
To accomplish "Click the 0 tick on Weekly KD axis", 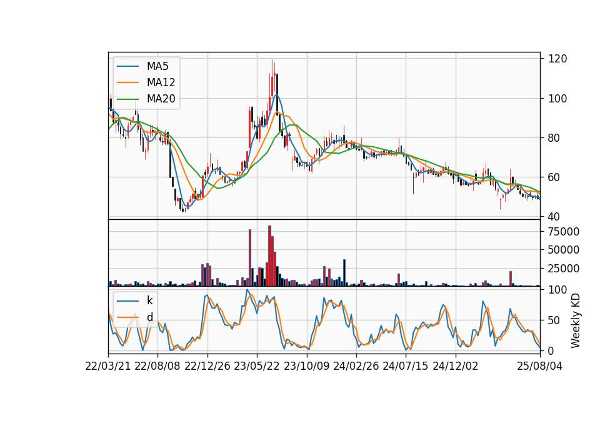I will (551, 350).
